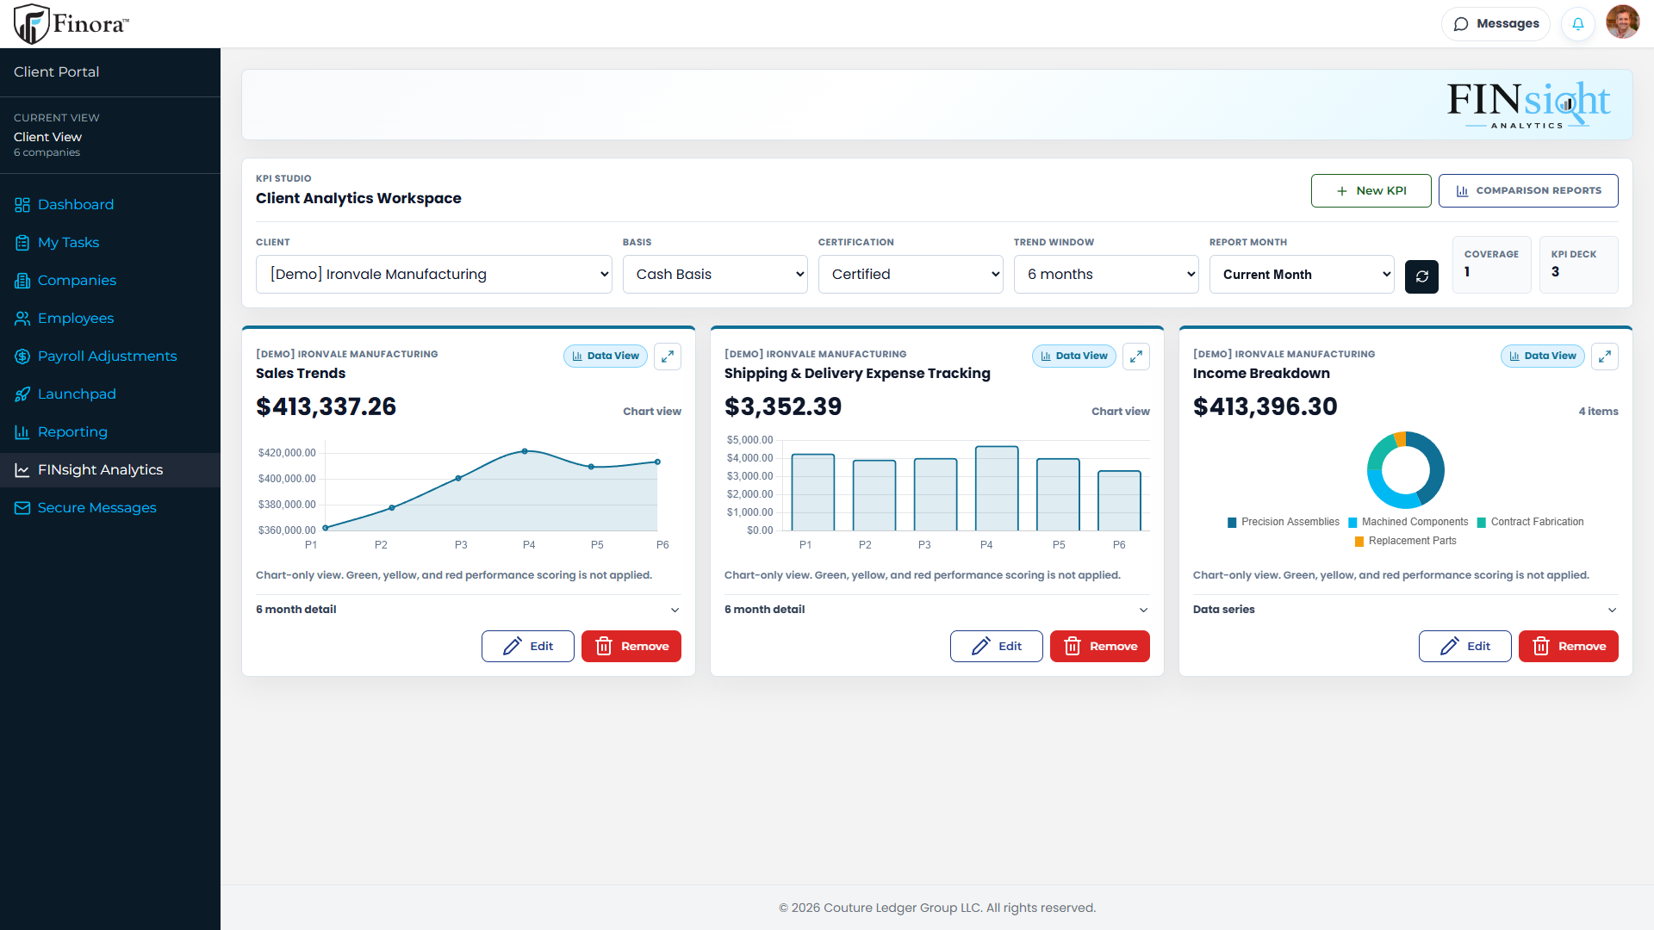The width and height of the screenshot is (1654, 930).
Task: Click the Precision Assemblies legend swatch
Action: point(1232,523)
